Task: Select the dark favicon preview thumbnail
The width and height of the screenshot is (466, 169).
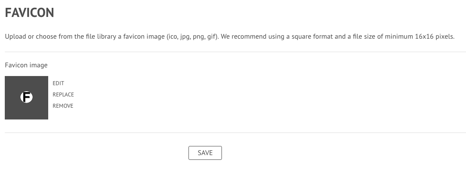Action: [26, 98]
